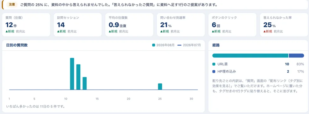Select the 訪問セッション card label
This screenshot has width=309, height=114.
click(x=68, y=18)
